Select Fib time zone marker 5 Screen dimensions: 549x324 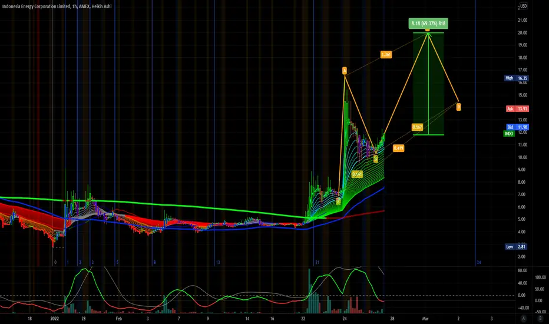coord(117,262)
